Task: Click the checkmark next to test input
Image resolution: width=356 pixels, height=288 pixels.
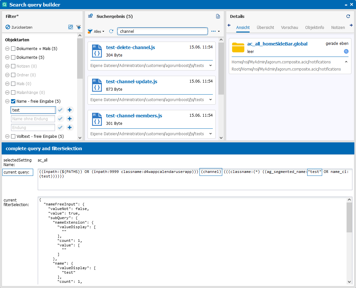Action: click(x=60, y=110)
